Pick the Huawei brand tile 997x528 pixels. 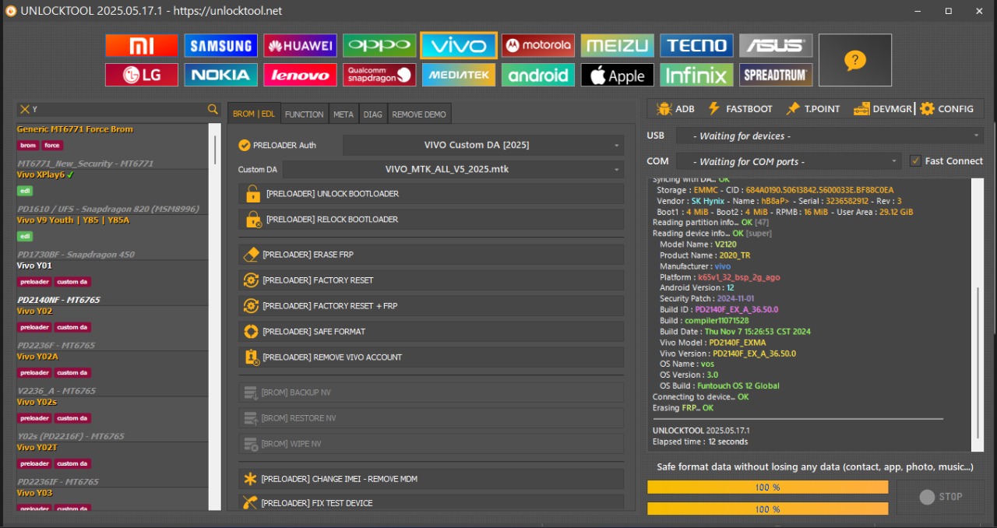coord(301,45)
